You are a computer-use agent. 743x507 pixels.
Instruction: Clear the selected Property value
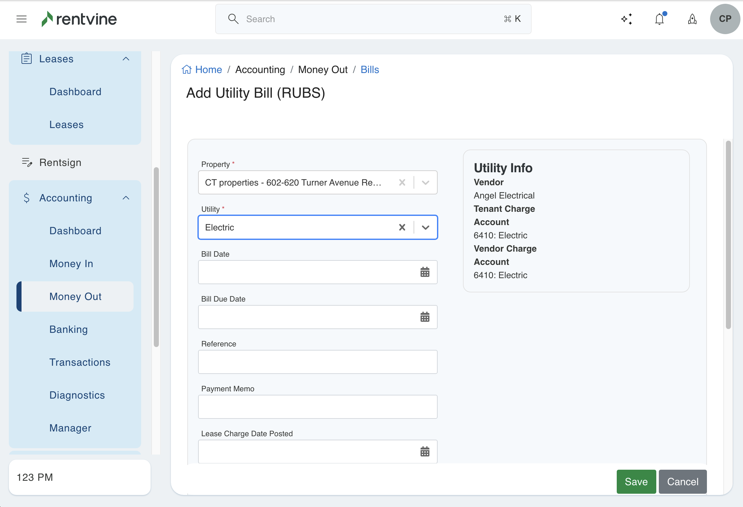tap(402, 183)
